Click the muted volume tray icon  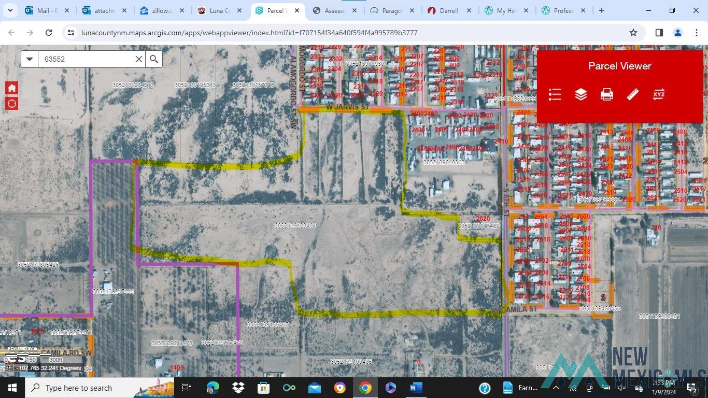pyautogui.click(x=622, y=388)
